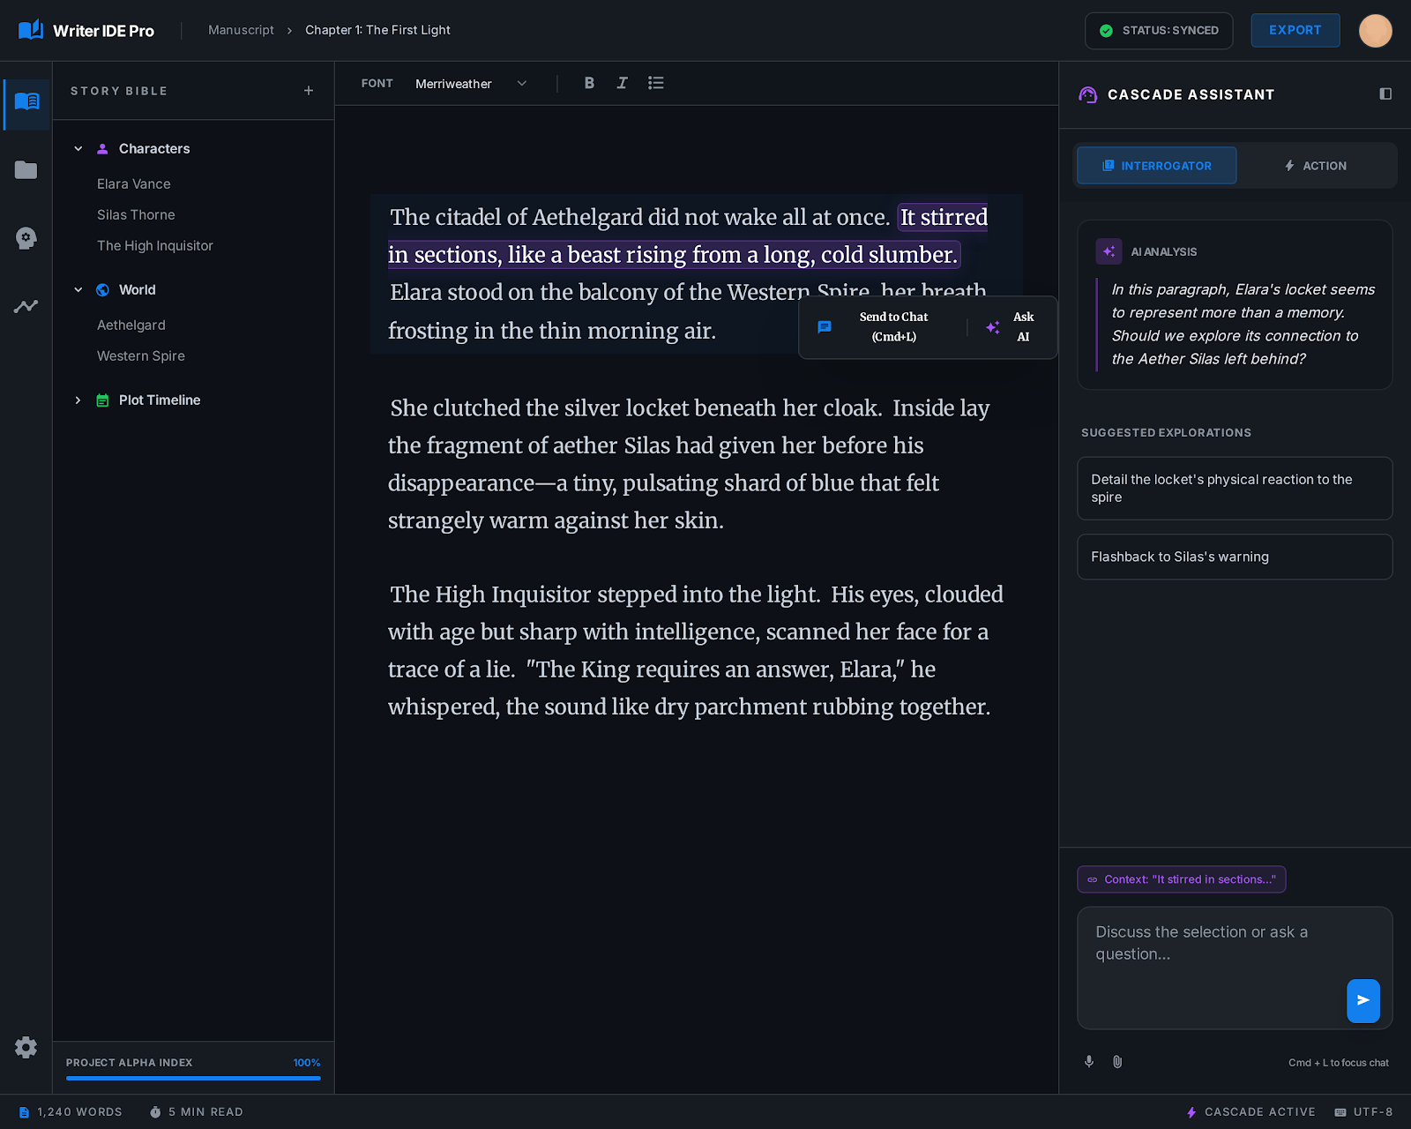Toggle the bulleted list formatting option

(x=656, y=83)
